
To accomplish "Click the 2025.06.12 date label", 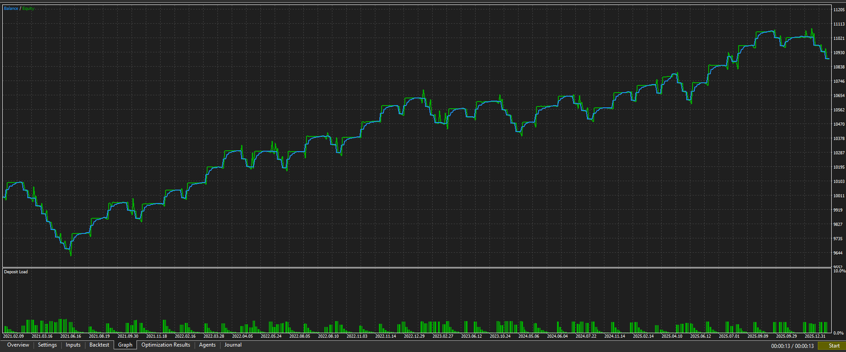I will (701, 336).
